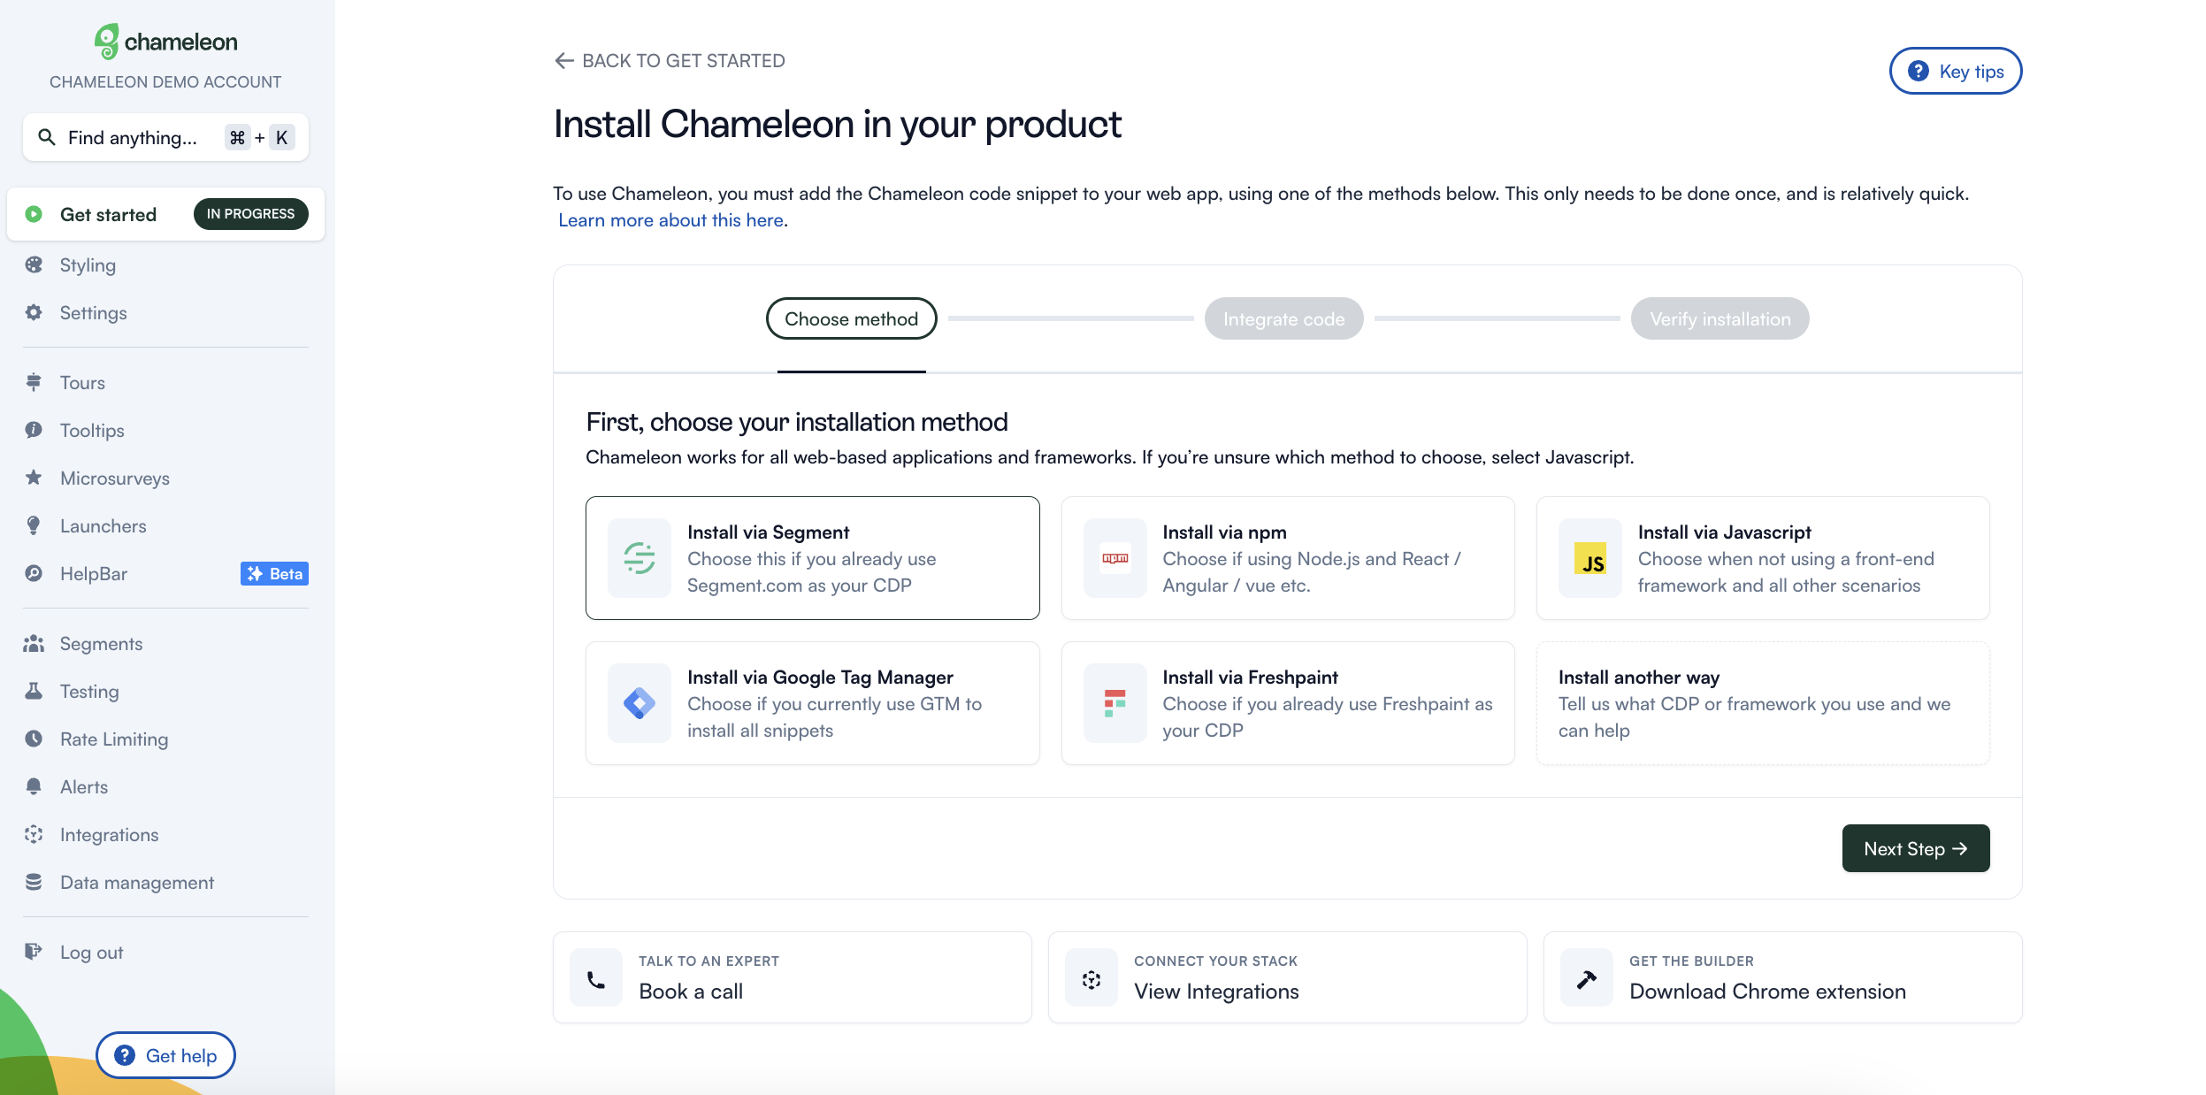Click Log out in the sidebar
This screenshot has height=1095, width=2206.
[91, 952]
